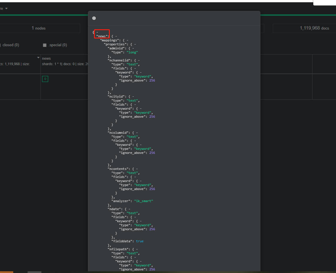Open the news index header
Viewport: 336px width, 273px height.
(46, 59)
